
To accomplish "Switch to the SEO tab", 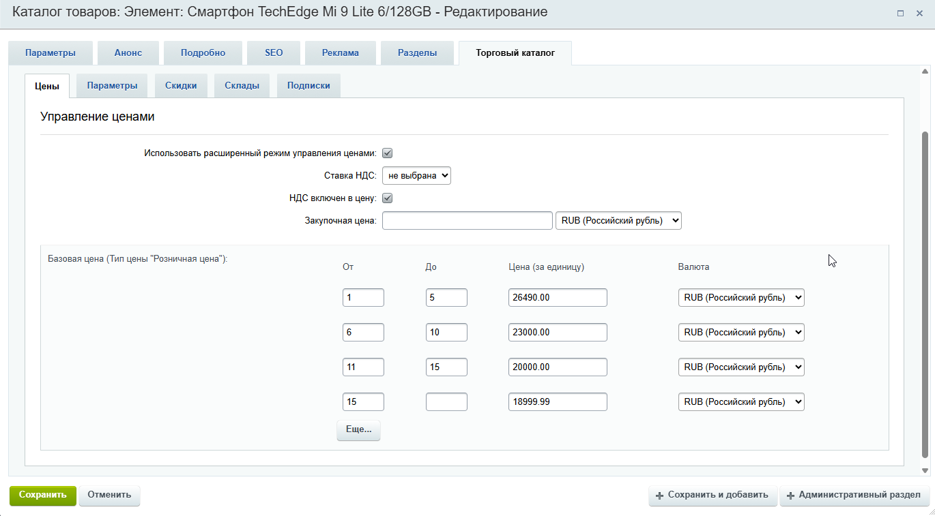I will tap(274, 53).
